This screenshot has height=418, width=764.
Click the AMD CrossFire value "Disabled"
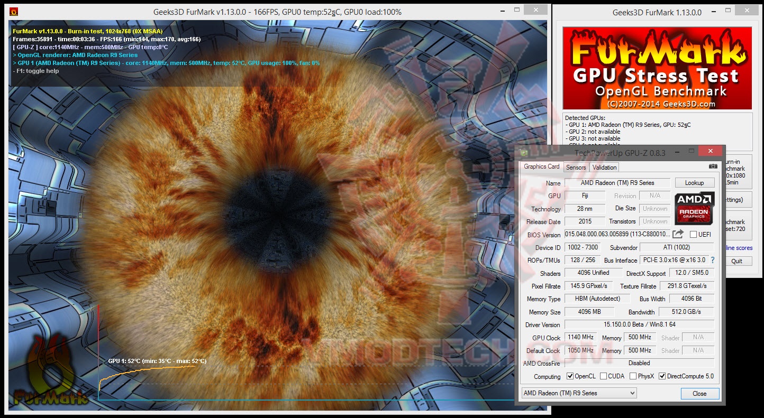(x=639, y=363)
